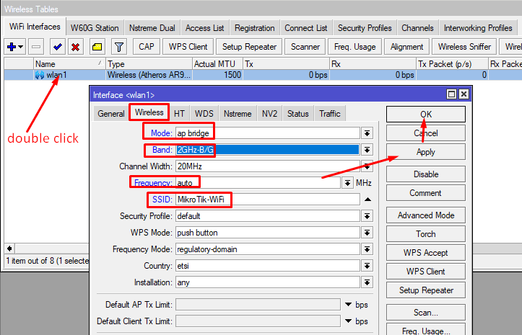Image resolution: width=522 pixels, height=335 pixels.
Task: Open the Freq. Usage toolbar button
Action: [355, 47]
